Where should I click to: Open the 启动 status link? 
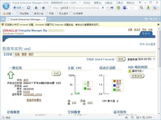[x=26, y=80]
